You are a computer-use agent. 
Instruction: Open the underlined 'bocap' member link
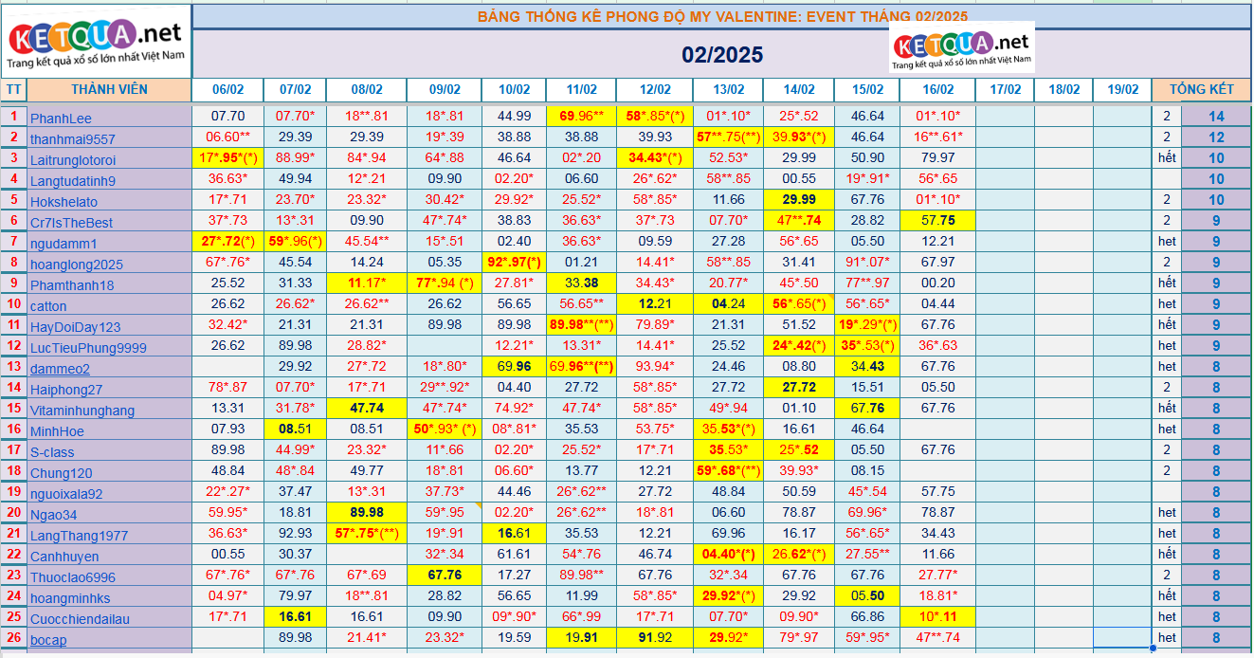[x=48, y=640]
